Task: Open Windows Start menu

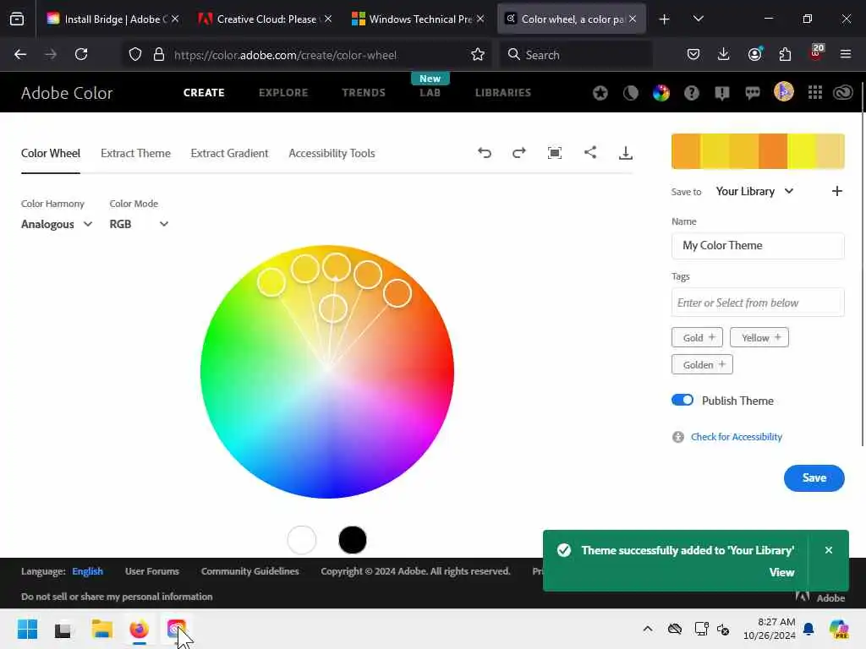Action: point(27,629)
